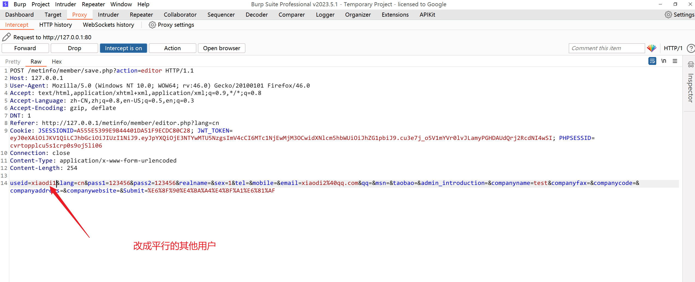Switch to the Comparer tab
Screen dimensions: 695x282
(291, 15)
